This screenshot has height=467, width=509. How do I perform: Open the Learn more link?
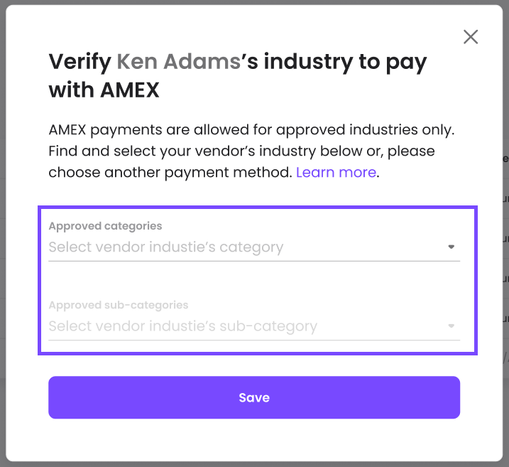336,172
